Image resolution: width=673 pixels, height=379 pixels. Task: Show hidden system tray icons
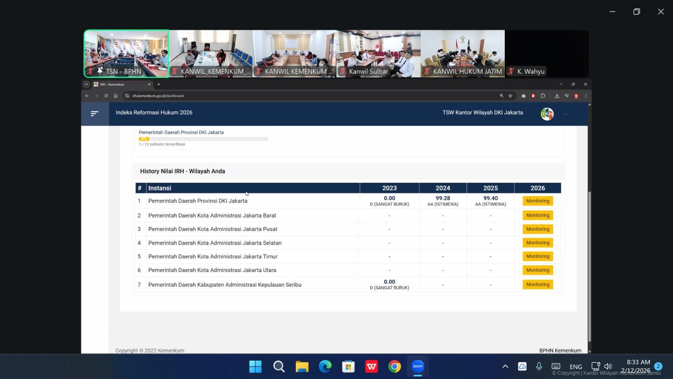505,366
